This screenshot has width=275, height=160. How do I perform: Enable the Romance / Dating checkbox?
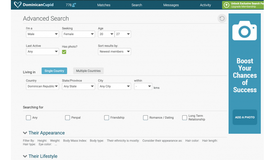pyautogui.click(x=146, y=118)
